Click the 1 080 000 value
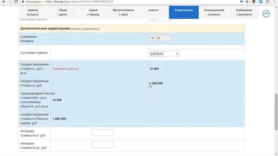278x156 pixels. 59,119
